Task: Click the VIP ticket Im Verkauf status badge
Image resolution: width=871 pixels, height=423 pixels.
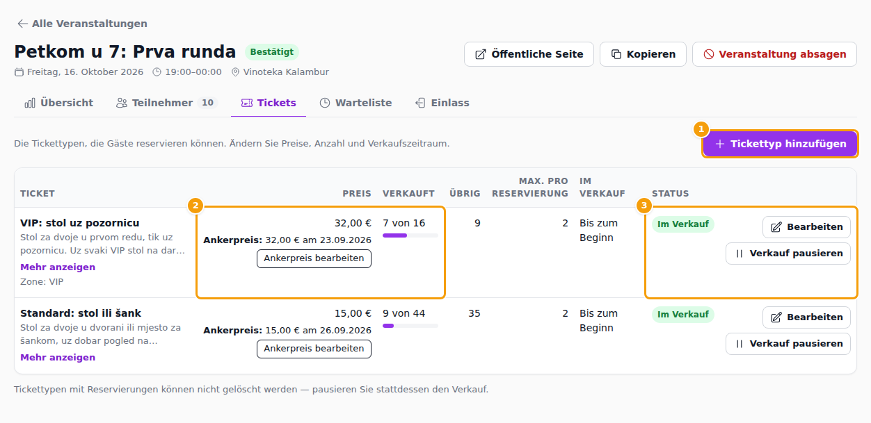Action: (x=683, y=224)
